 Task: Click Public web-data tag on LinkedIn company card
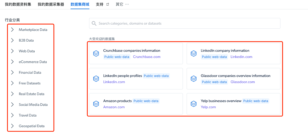click(215, 57)
